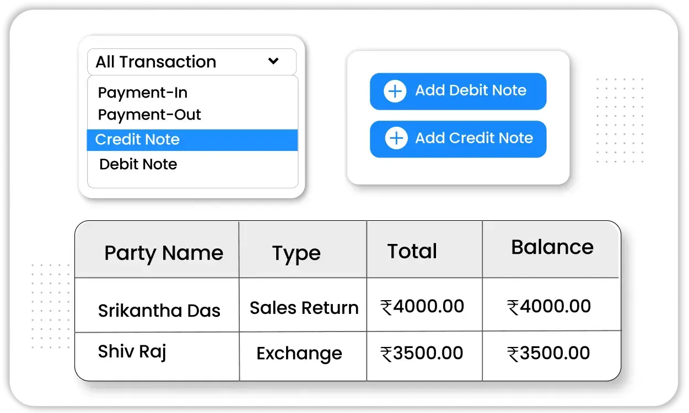Image resolution: width=689 pixels, height=413 pixels.
Task: Click the plus icon on Add Debit Note
Action: click(395, 91)
